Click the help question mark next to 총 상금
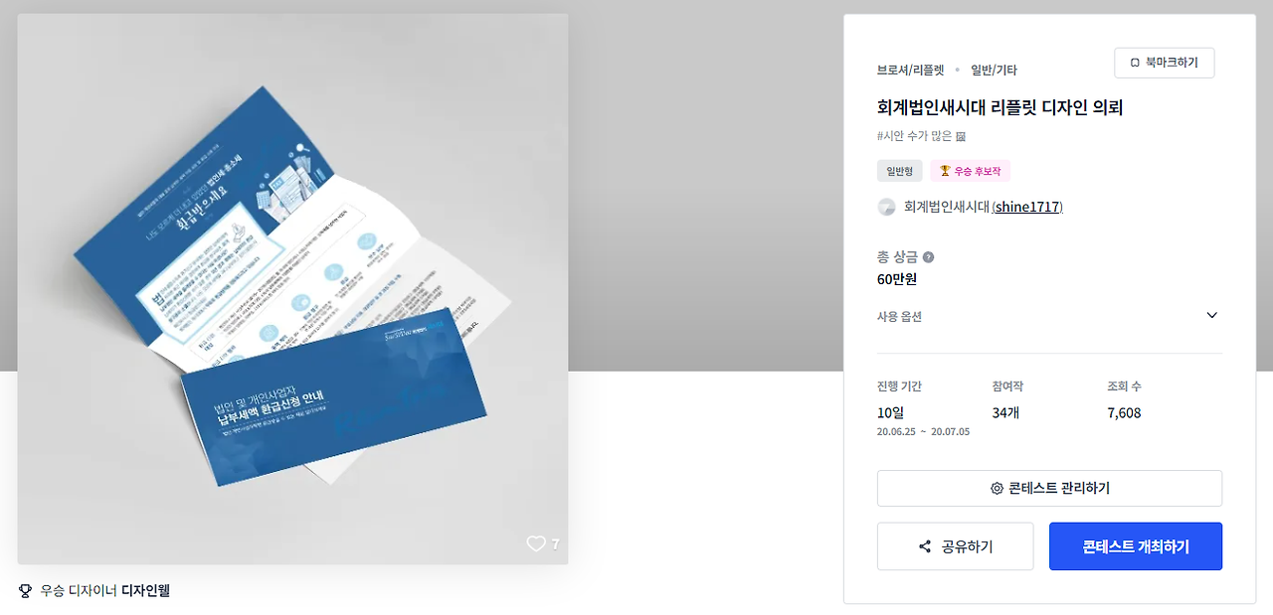The width and height of the screenshot is (1273, 615). point(928,257)
